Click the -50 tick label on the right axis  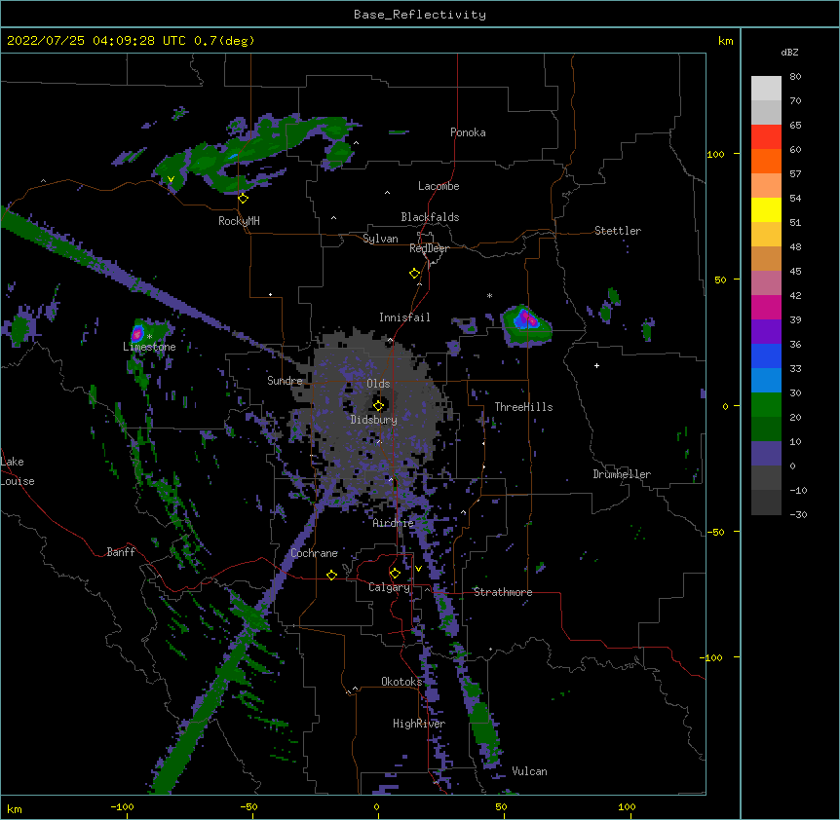click(x=715, y=532)
